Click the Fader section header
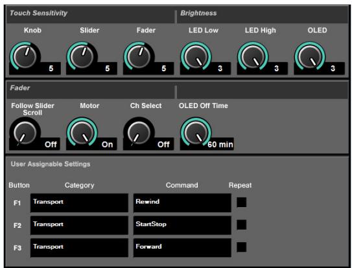Screen dimensions: 352x268 (x=19, y=88)
